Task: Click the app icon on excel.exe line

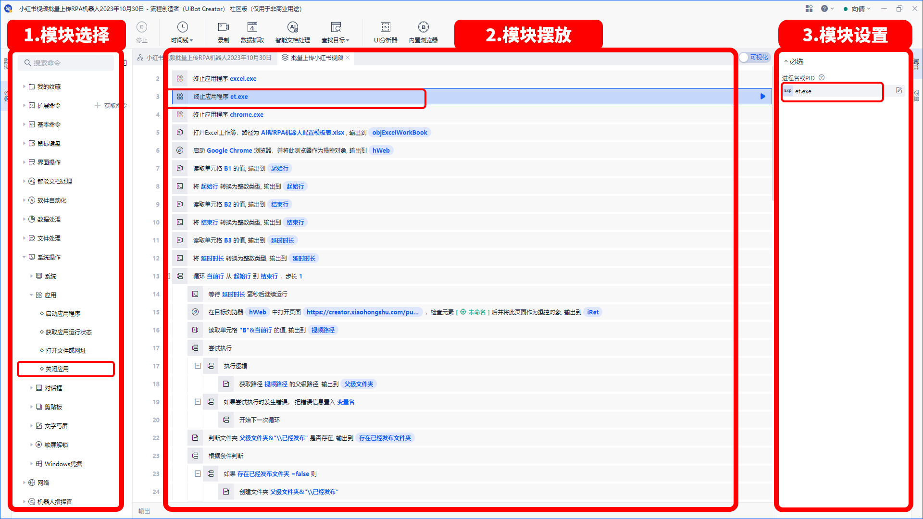Action: (x=180, y=79)
